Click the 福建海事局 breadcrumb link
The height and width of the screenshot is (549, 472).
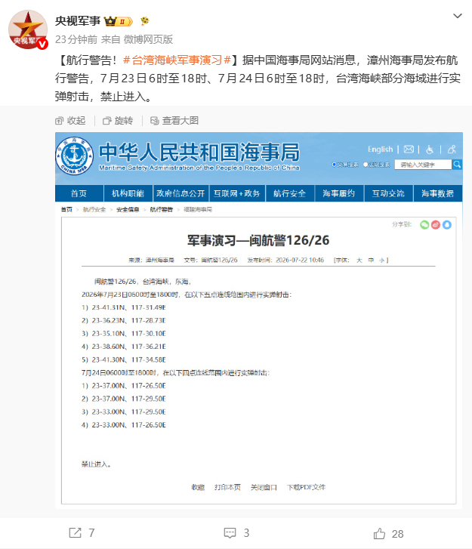point(198,209)
